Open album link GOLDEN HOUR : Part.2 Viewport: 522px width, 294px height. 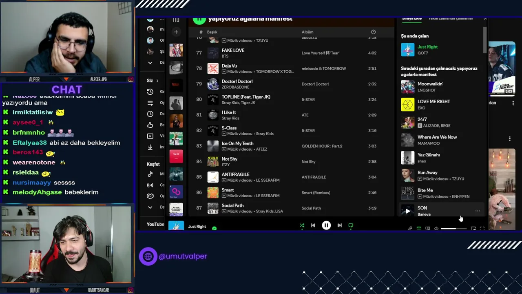tap(322, 146)
